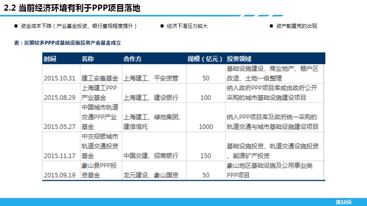Click the '合作方' column header
This screenshot has width=367, height=206.
point(133,59)
